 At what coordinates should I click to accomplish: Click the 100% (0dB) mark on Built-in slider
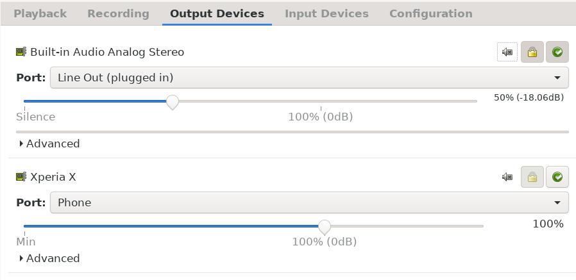[x=321, y=117]
